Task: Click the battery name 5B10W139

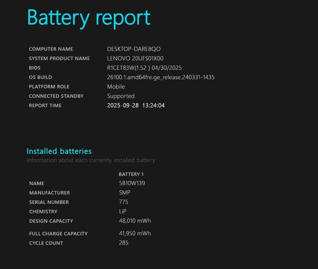Action: coord(132,183)
